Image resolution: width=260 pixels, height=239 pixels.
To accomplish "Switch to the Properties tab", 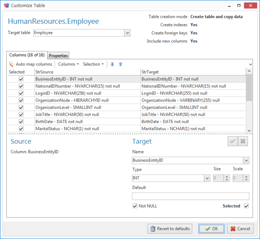I will point(58,56).
